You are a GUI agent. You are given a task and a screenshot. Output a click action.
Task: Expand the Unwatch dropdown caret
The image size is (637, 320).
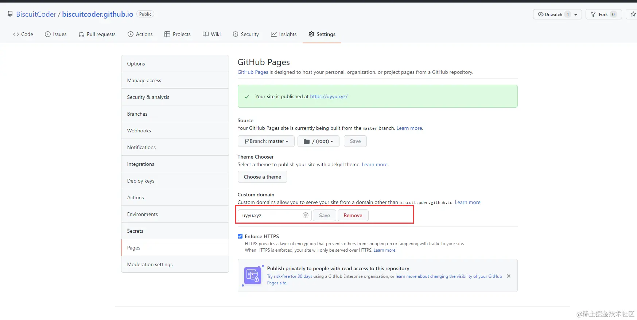tap(576, 15)
